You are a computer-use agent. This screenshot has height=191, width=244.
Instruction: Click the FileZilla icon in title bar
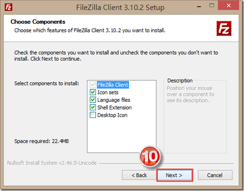tap(8, 7)
